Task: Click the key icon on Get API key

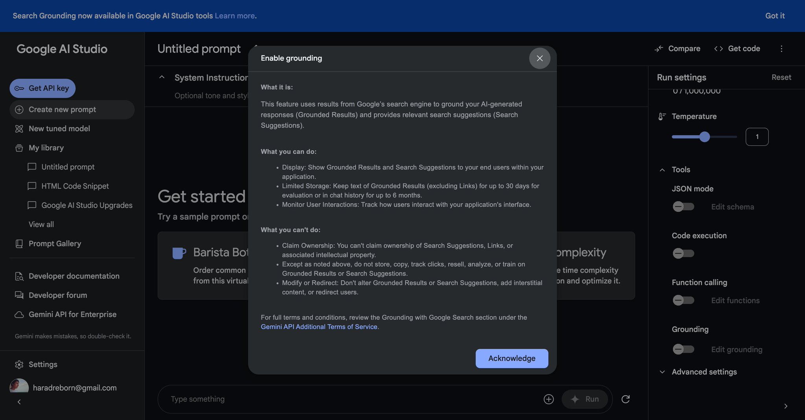Action: 19,88
